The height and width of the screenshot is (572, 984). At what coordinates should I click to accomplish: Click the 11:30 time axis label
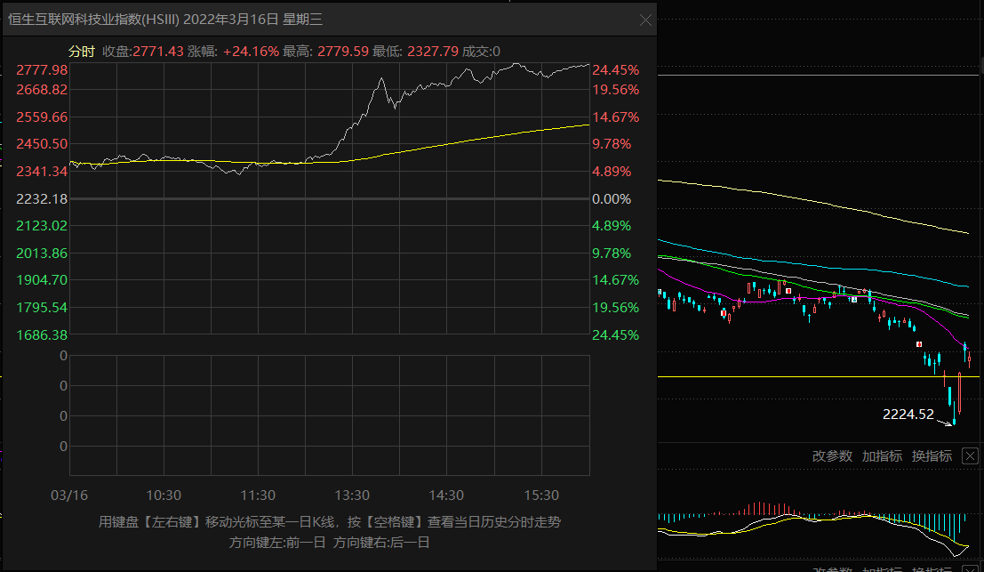[x=258, y=495]
